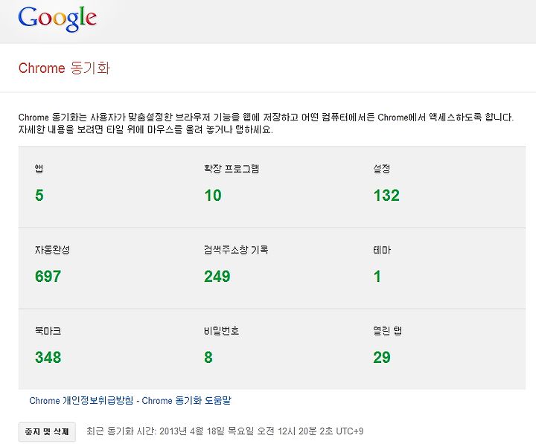
Task: Open the 설정 tile showing 132
Action: 441,187
